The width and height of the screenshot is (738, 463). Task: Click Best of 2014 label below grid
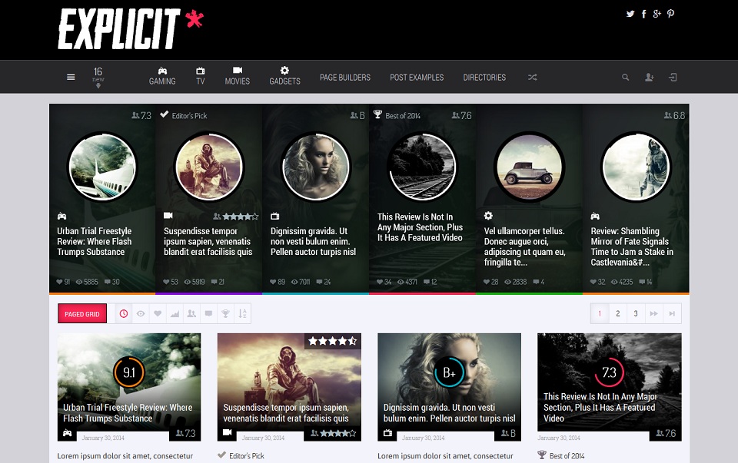point(561,455)
